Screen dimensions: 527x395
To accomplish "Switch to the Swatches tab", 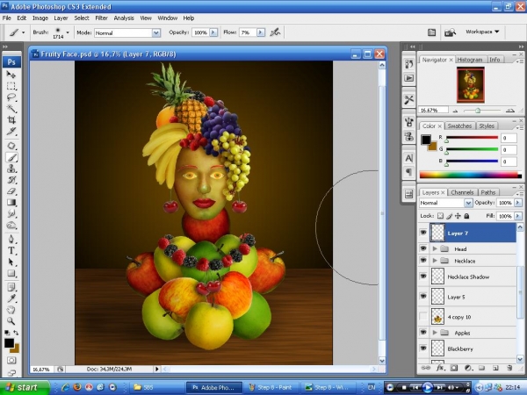I will coord(459,126).
